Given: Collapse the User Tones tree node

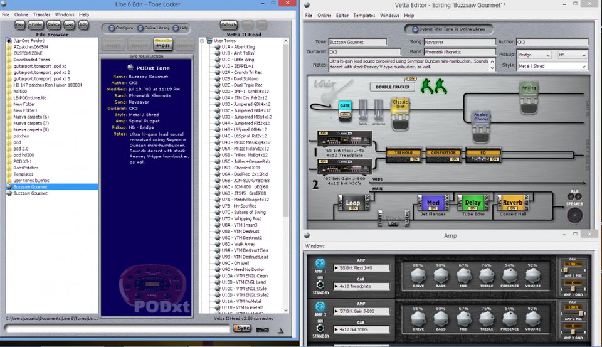Looking at the screenshot, I should pos(202,41).
